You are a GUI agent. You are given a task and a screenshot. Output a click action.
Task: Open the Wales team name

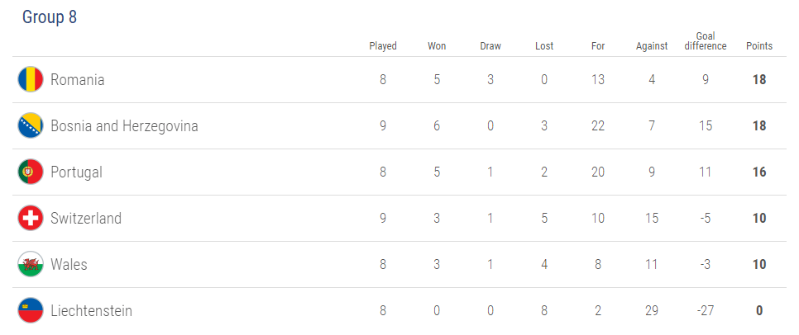[x=69, y=265]
